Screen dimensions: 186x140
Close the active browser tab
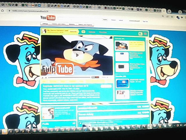pos(164,11)
